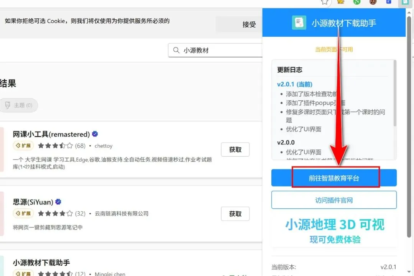Click the v2.0.0 changelog heading
Screen dimensions: 414x276
[286, 143]
